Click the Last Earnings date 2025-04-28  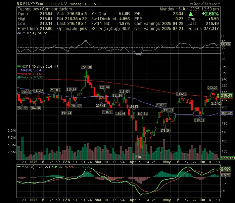point(173,24)
